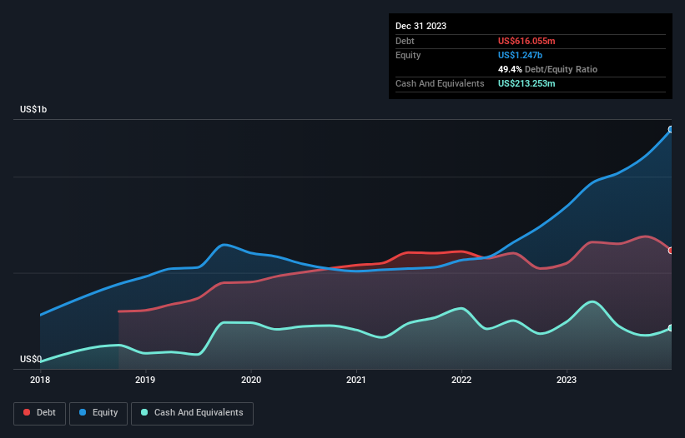Toggle the Debt legend button
The width and height of the screenshot is (685, 438).
pos(40,413)
